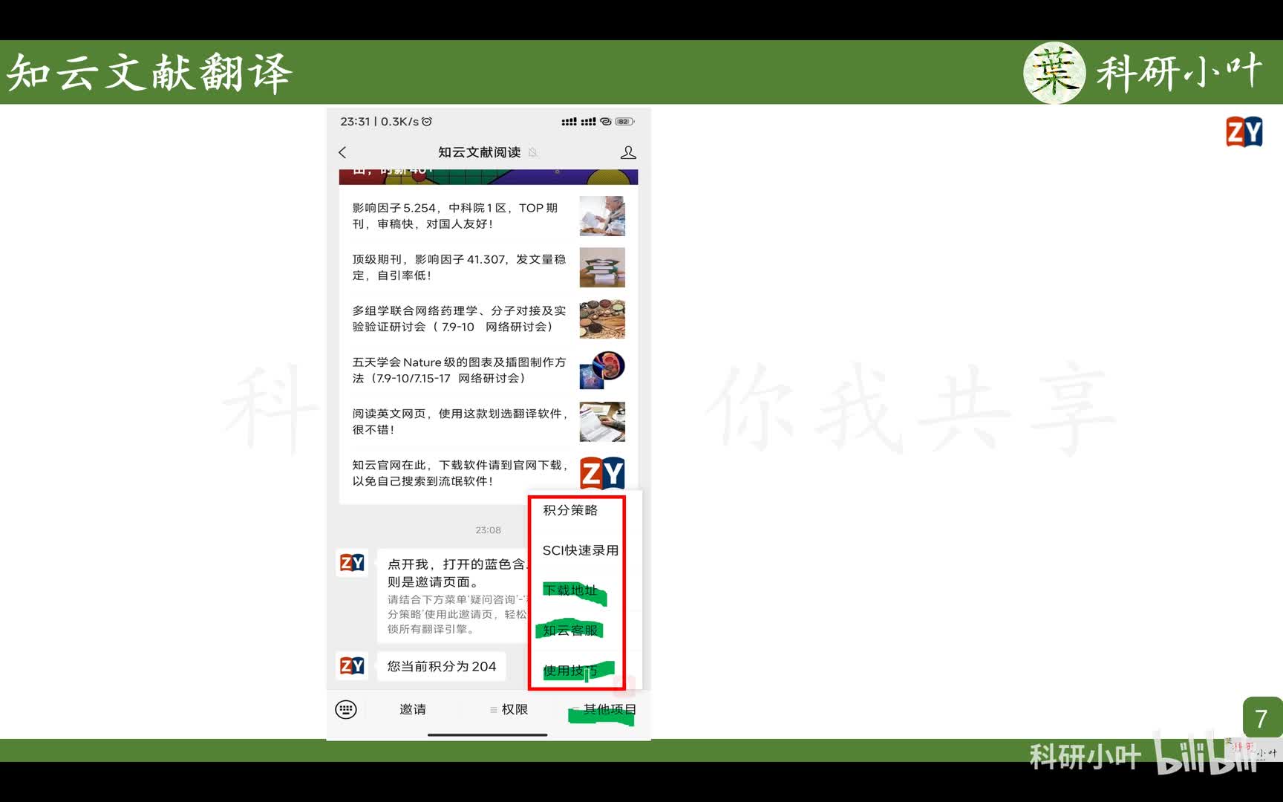
Task: Switch to keyboard input icon
Action: (346, 709)
